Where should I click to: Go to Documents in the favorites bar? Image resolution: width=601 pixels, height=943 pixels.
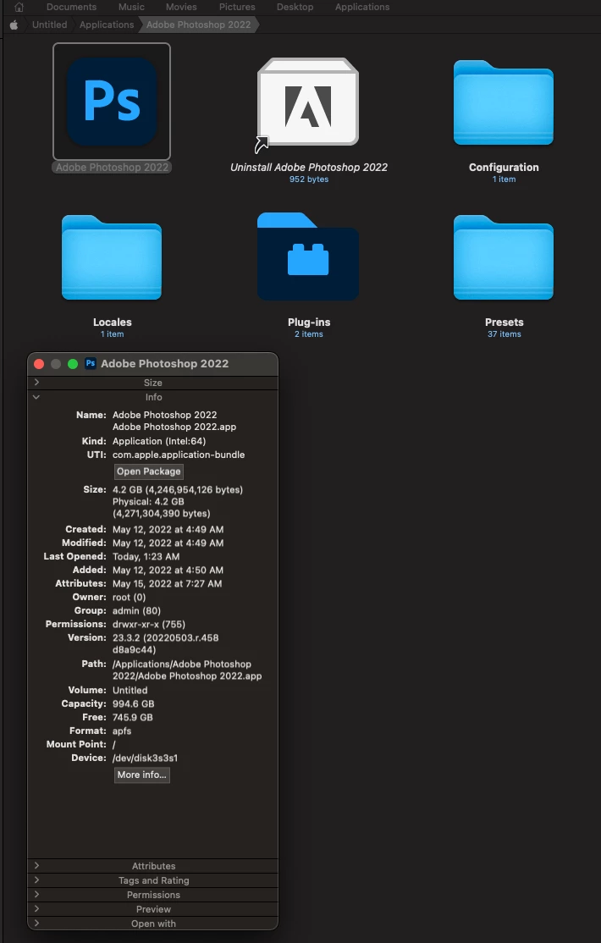click(x=72, y=8)
